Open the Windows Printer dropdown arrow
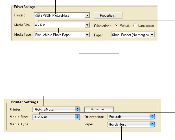 tap(87, 15)
